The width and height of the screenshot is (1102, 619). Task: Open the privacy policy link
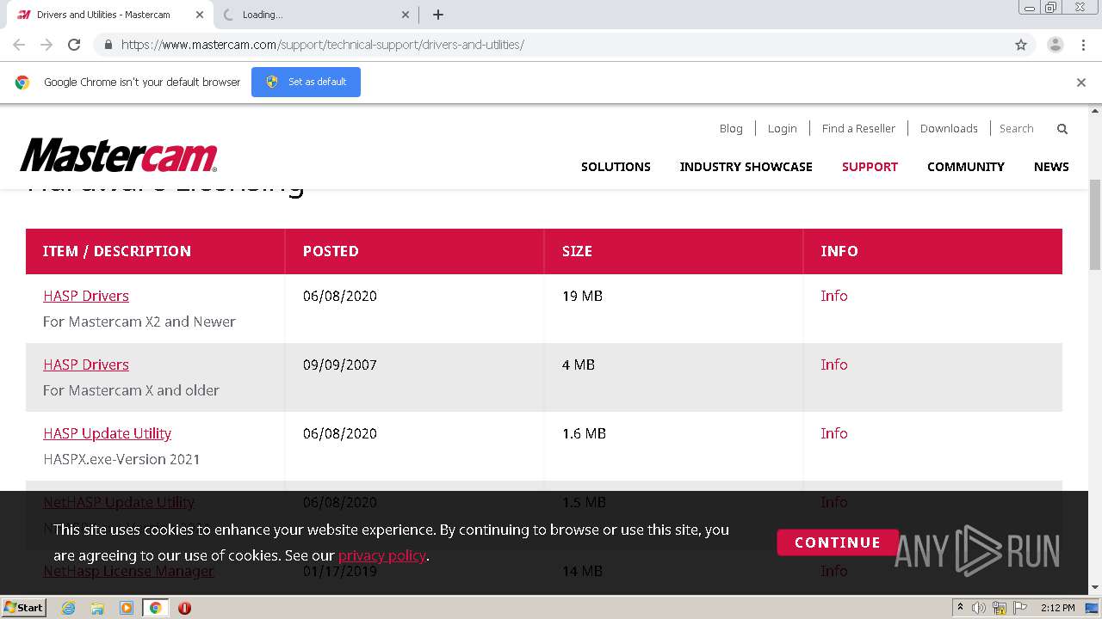click(x=382, y=555)
